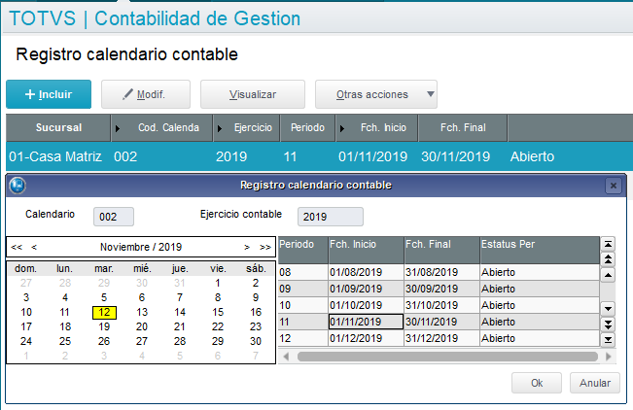Expand the Otras acciones dropdown
Image resolution: width=633 pixels, height=410 pixels.
point(376,94)
